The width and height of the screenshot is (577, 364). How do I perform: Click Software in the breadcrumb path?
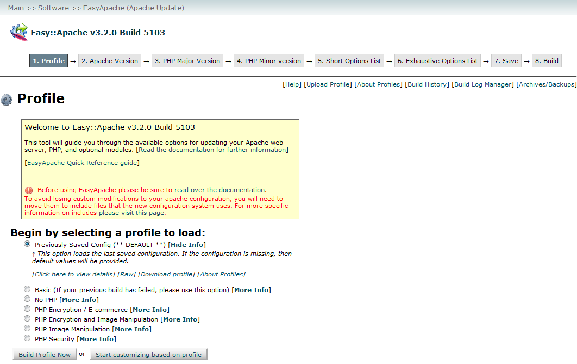tap(53, 8)
